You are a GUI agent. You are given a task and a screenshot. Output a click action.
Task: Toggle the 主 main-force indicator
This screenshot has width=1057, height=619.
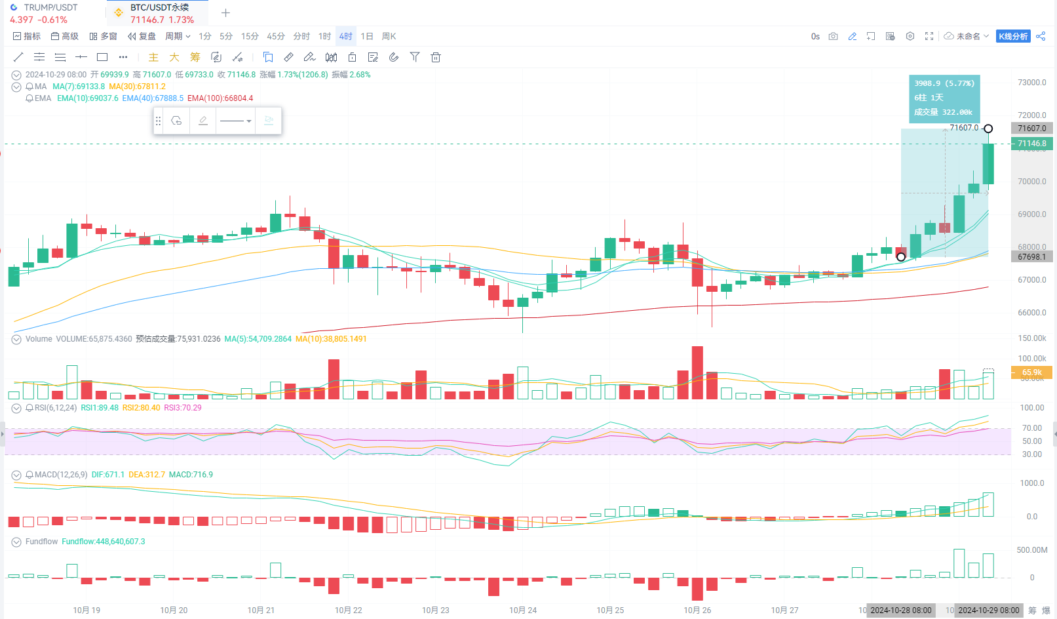[153, 57]
